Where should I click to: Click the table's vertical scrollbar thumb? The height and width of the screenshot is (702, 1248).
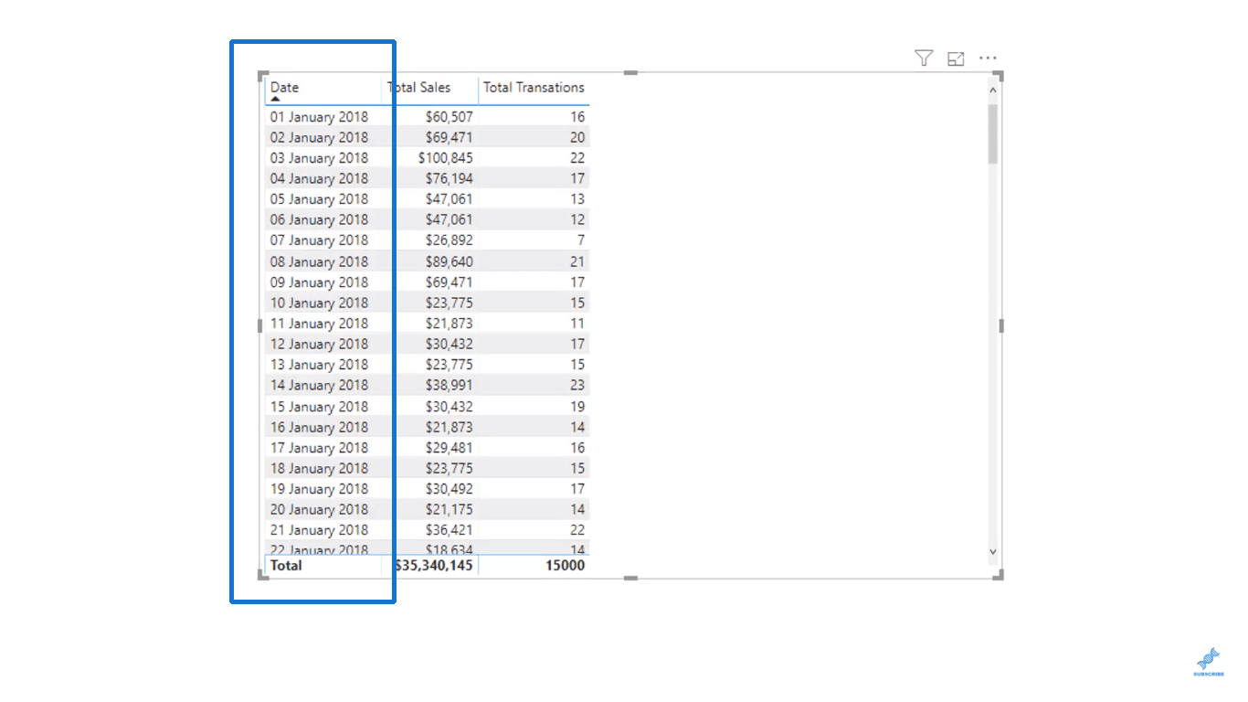pos(993,133)
